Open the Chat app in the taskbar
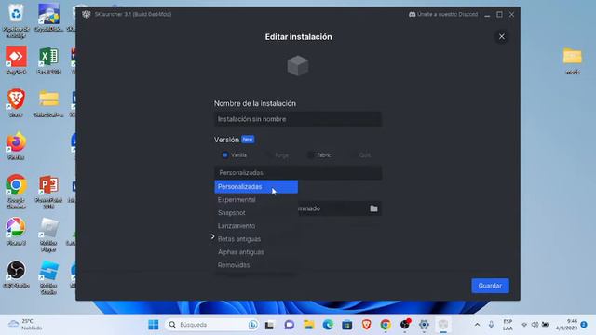 (290, 325)
